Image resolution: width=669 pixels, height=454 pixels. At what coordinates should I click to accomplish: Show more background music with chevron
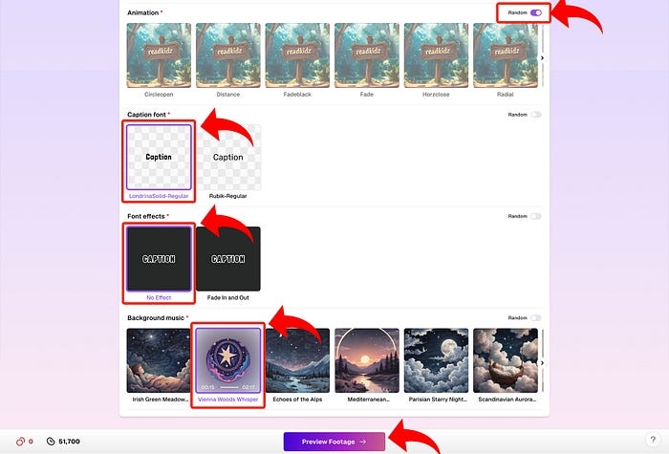(x=542, y=363)
